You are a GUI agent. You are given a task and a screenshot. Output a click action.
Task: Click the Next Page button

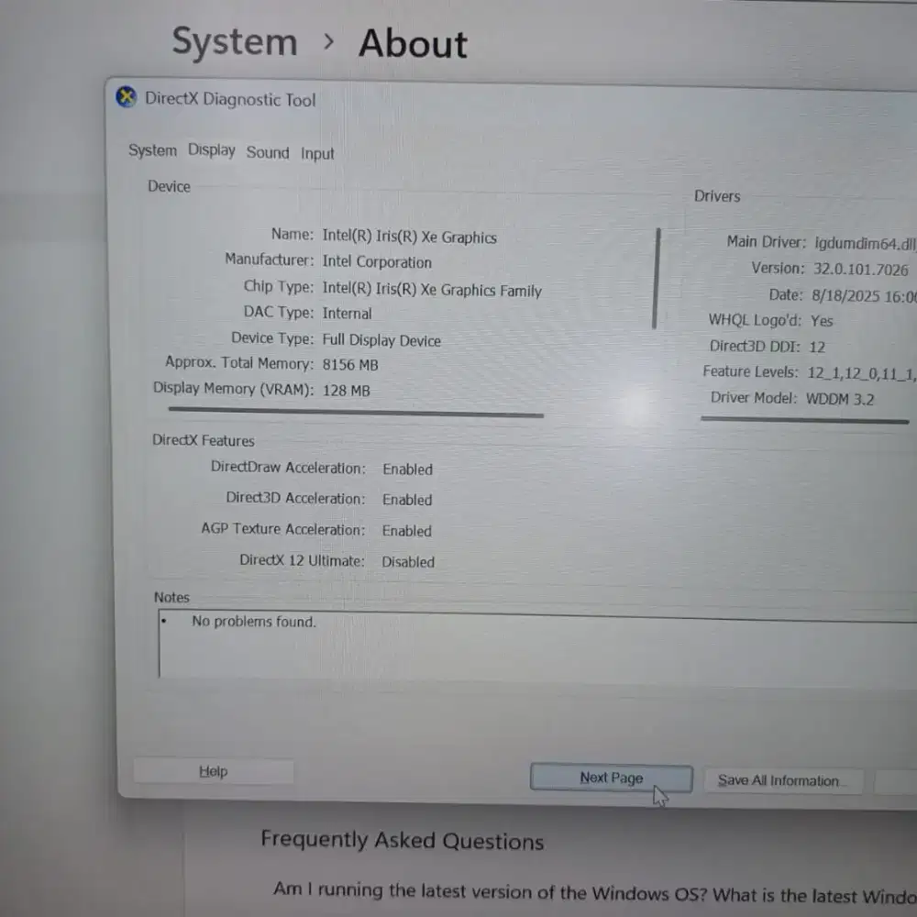[x=610, y=777]
